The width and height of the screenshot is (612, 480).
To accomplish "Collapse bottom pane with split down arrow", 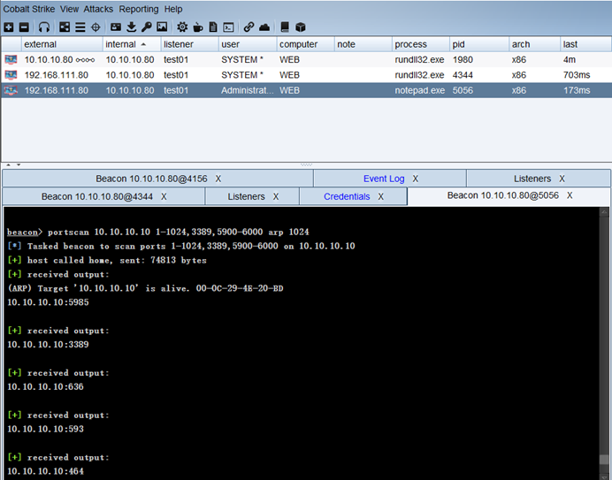I will [x=18, y=165].
